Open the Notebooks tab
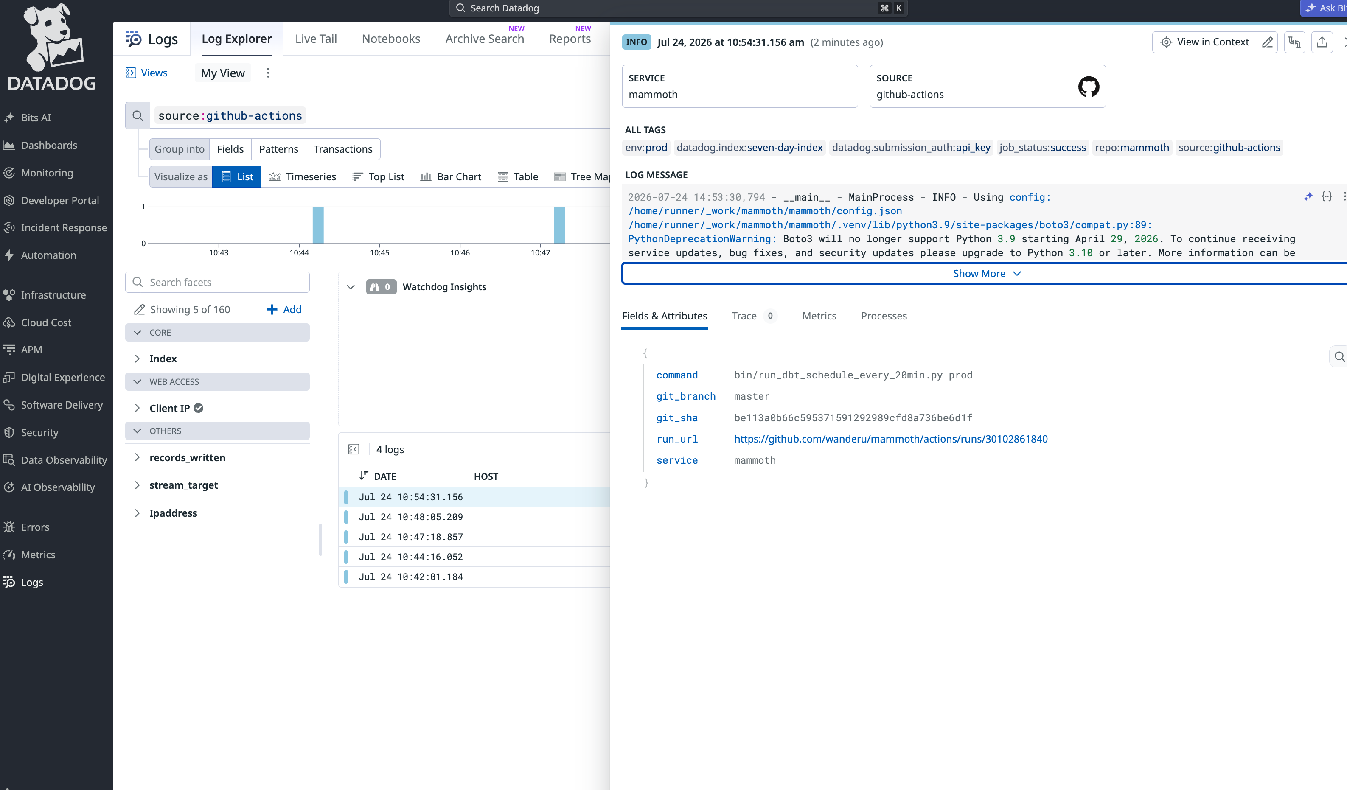Image resolution: width=1347 pixels, height=790 pixels. [x=391, y=39]
